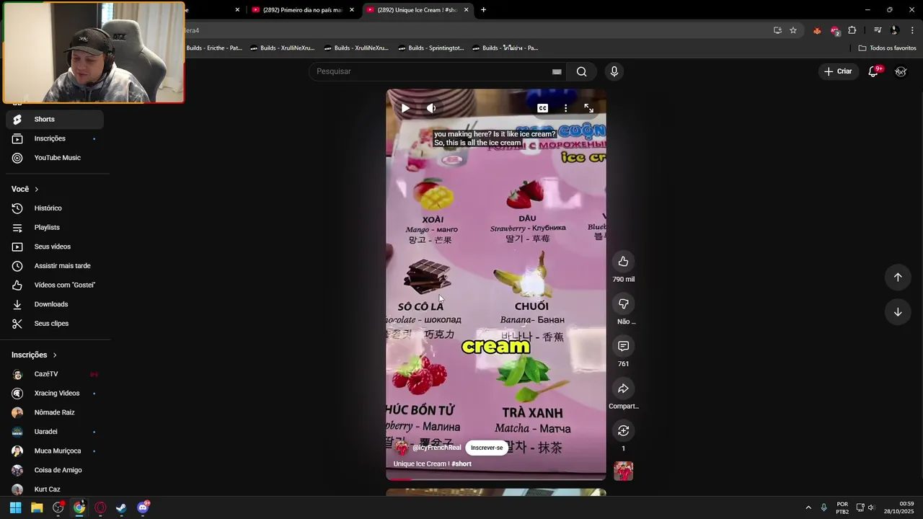This screenshot has height=519, width=923.
Task: Open Uaradei subscription channel
Action: tap(55, 432)
